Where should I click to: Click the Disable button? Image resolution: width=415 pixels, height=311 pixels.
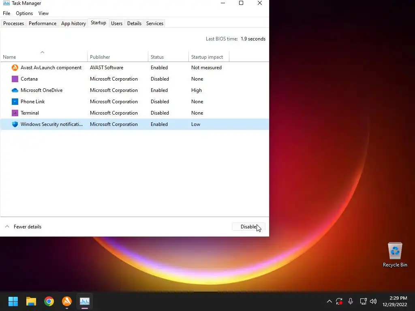248,227
